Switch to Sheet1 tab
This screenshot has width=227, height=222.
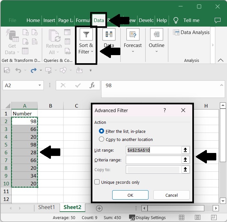coord(47,207)
